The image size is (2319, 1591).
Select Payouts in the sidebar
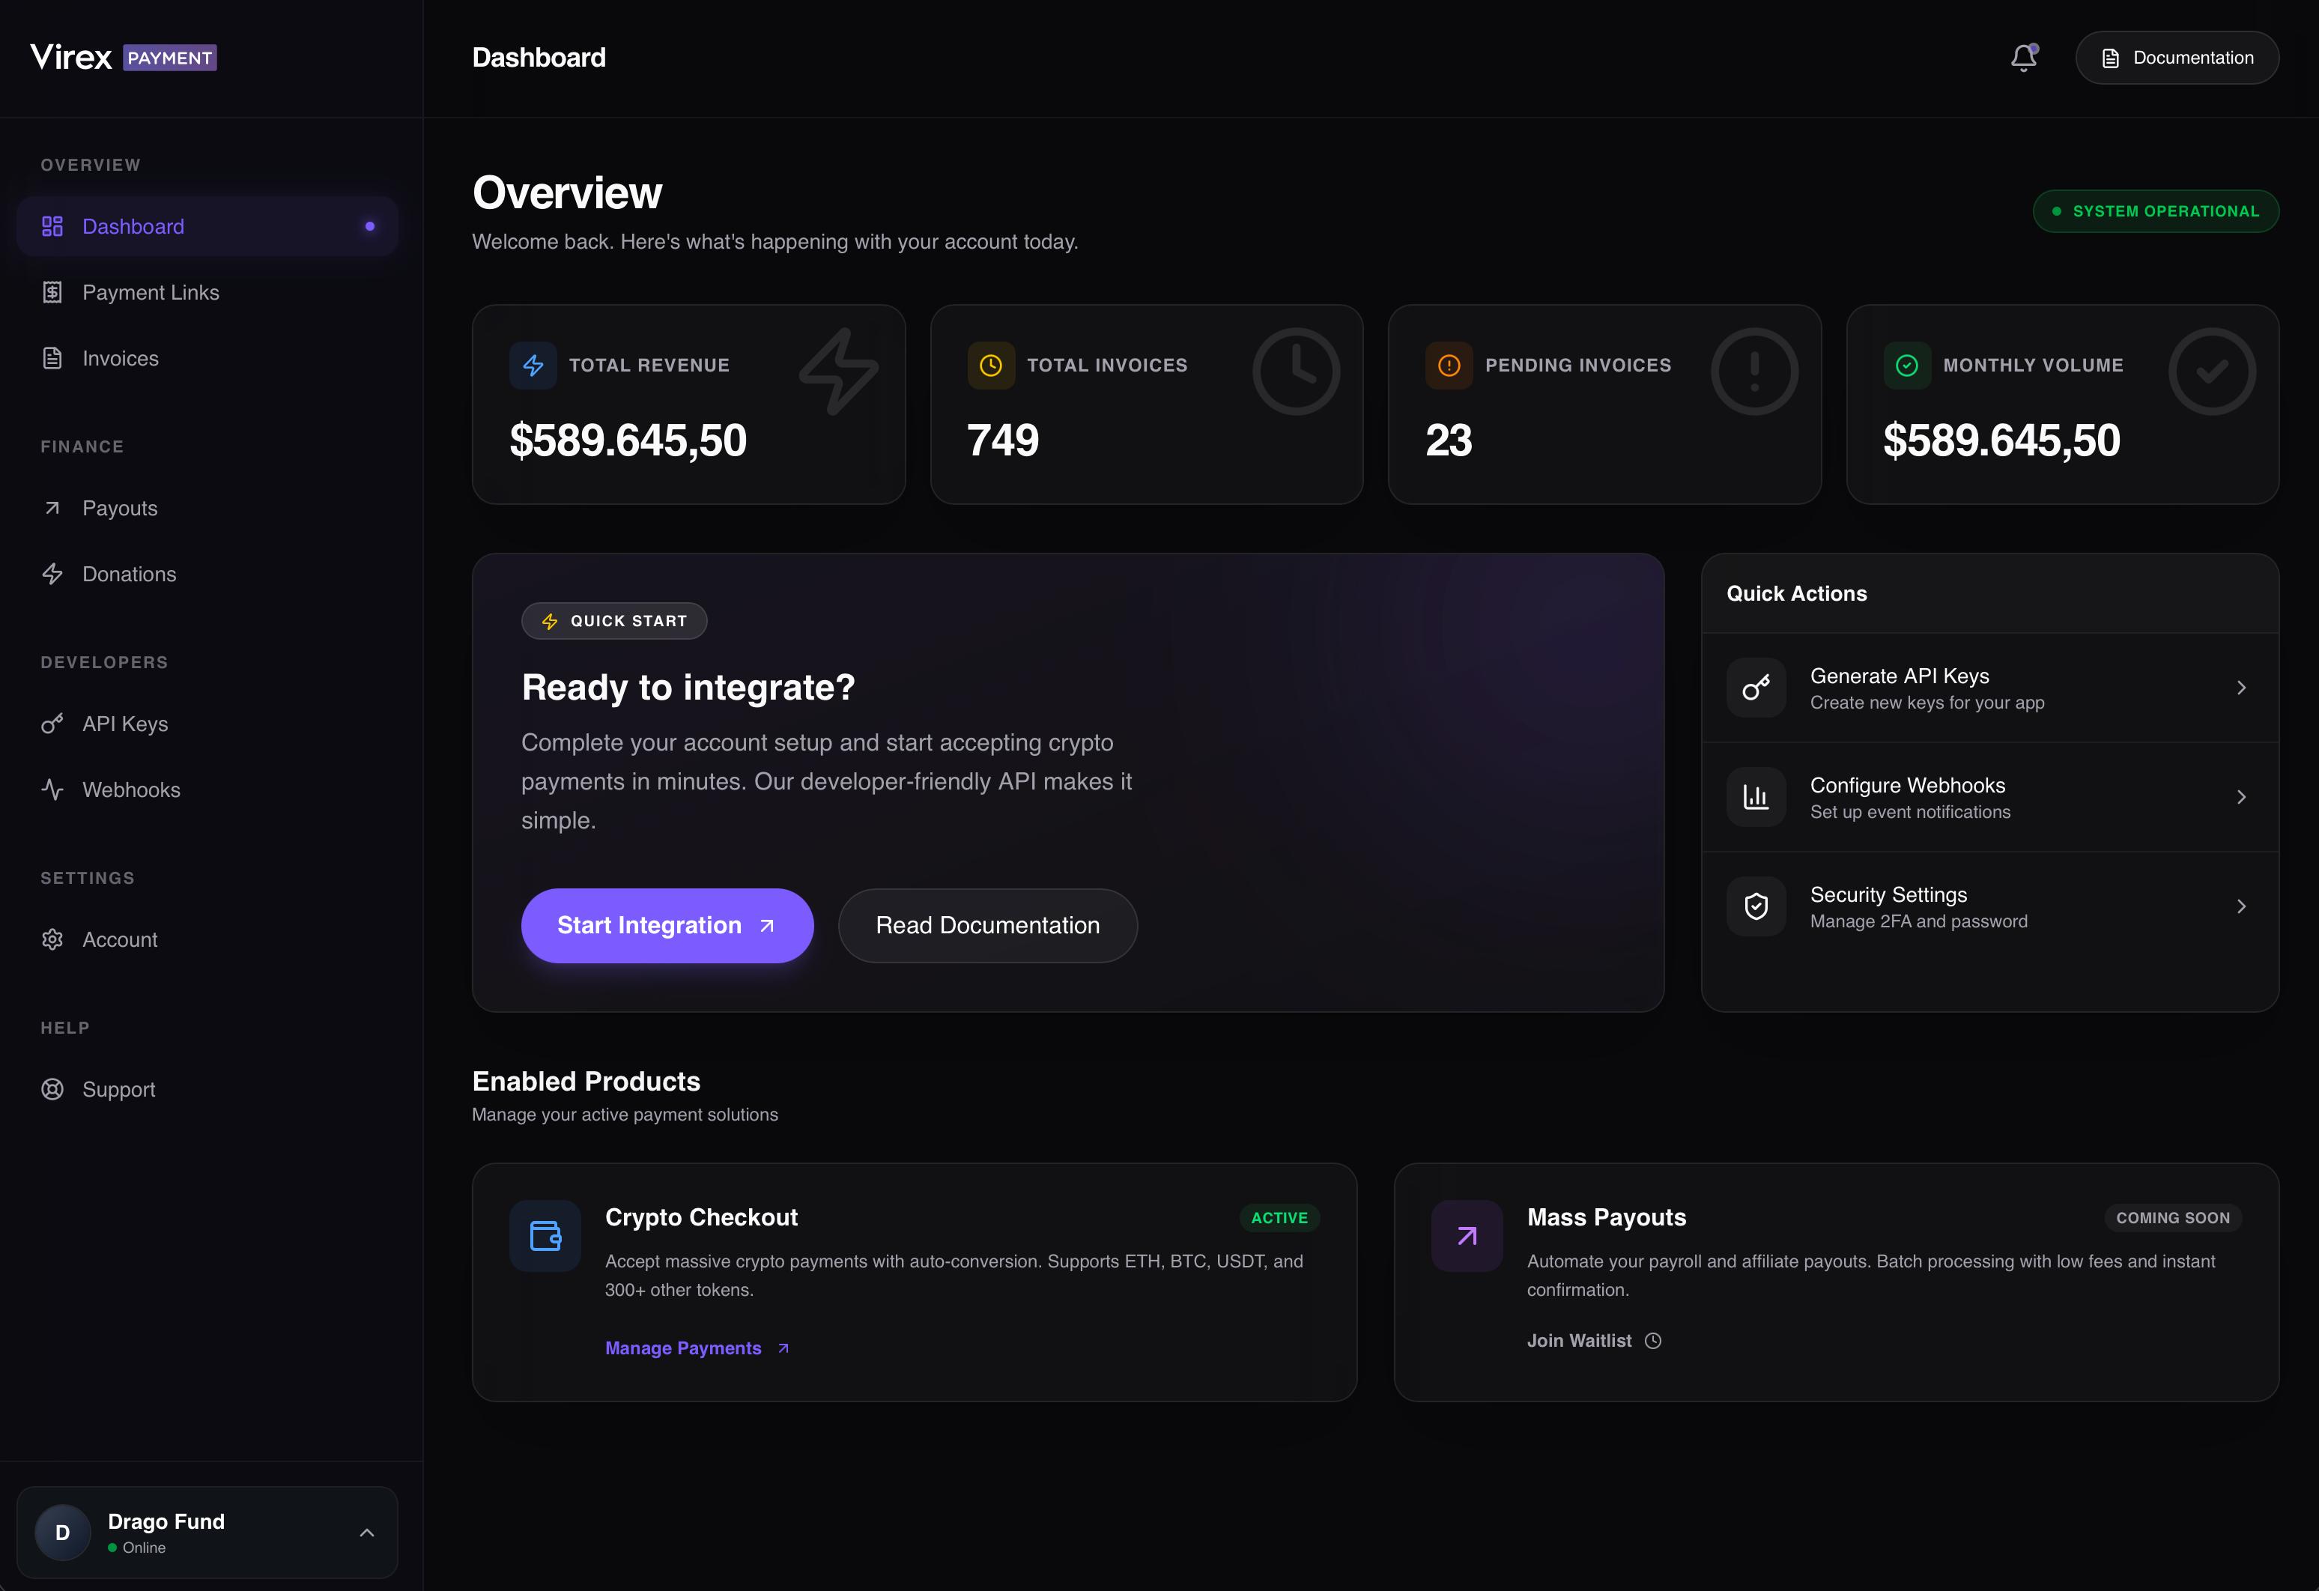(120, 508)
